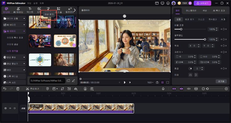Toggle track visibility eye icon
The height and width of the screenshot is (123, 231).
(10, 108)
